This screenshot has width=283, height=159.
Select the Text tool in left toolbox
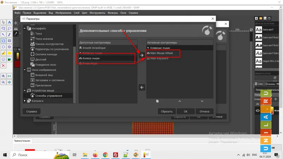tap(10, 22)
